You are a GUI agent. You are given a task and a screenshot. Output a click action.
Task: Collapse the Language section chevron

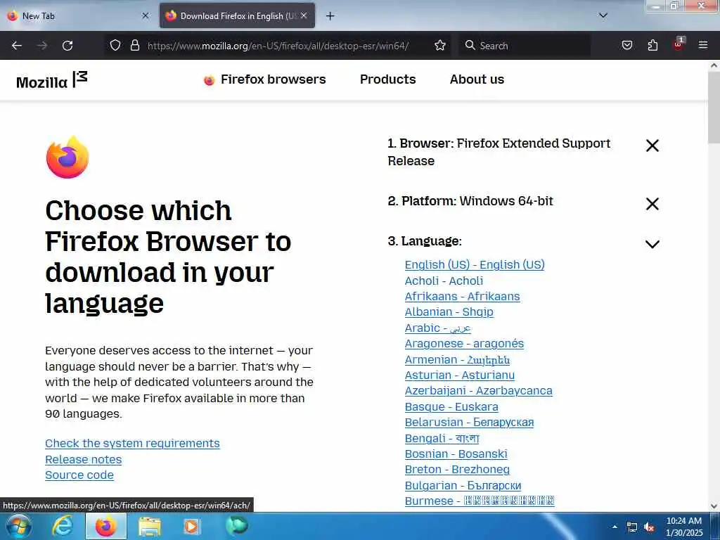(x=652, y=244)
